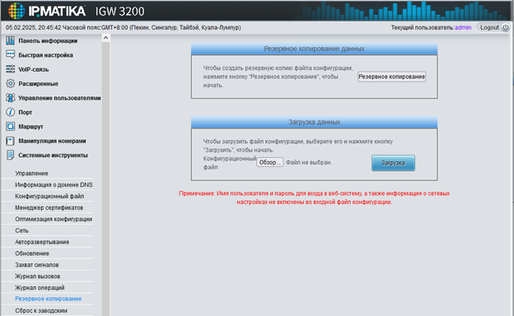Open the Расширенные section
This screenshot has height=316, width=514.
38,84
